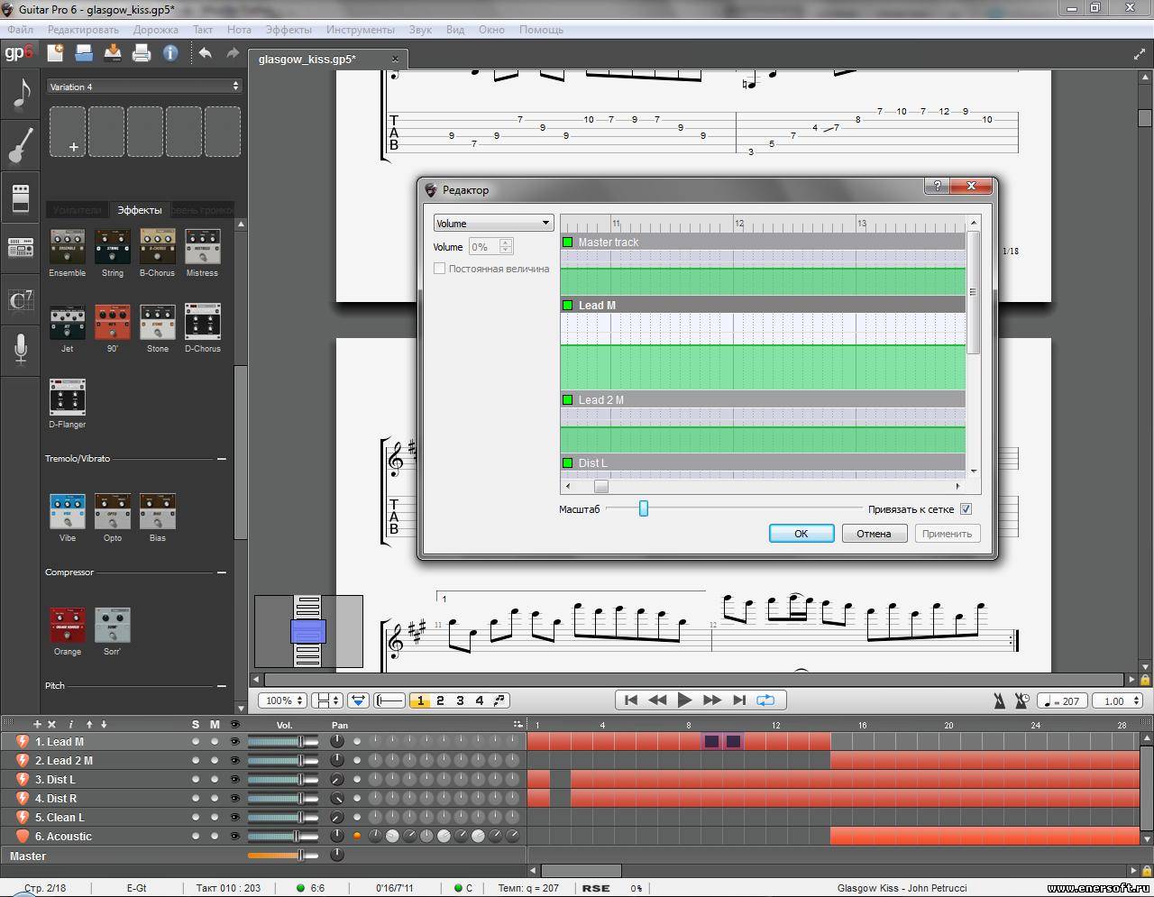
Task: Open the 100% zoom dropdown
Action: [x=283, y=700]
